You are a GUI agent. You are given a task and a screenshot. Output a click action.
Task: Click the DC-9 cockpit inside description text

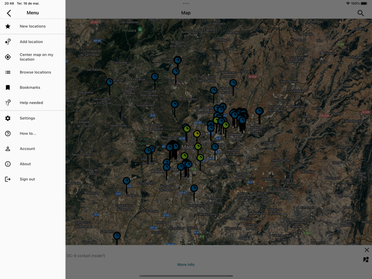tap(86, 256)
